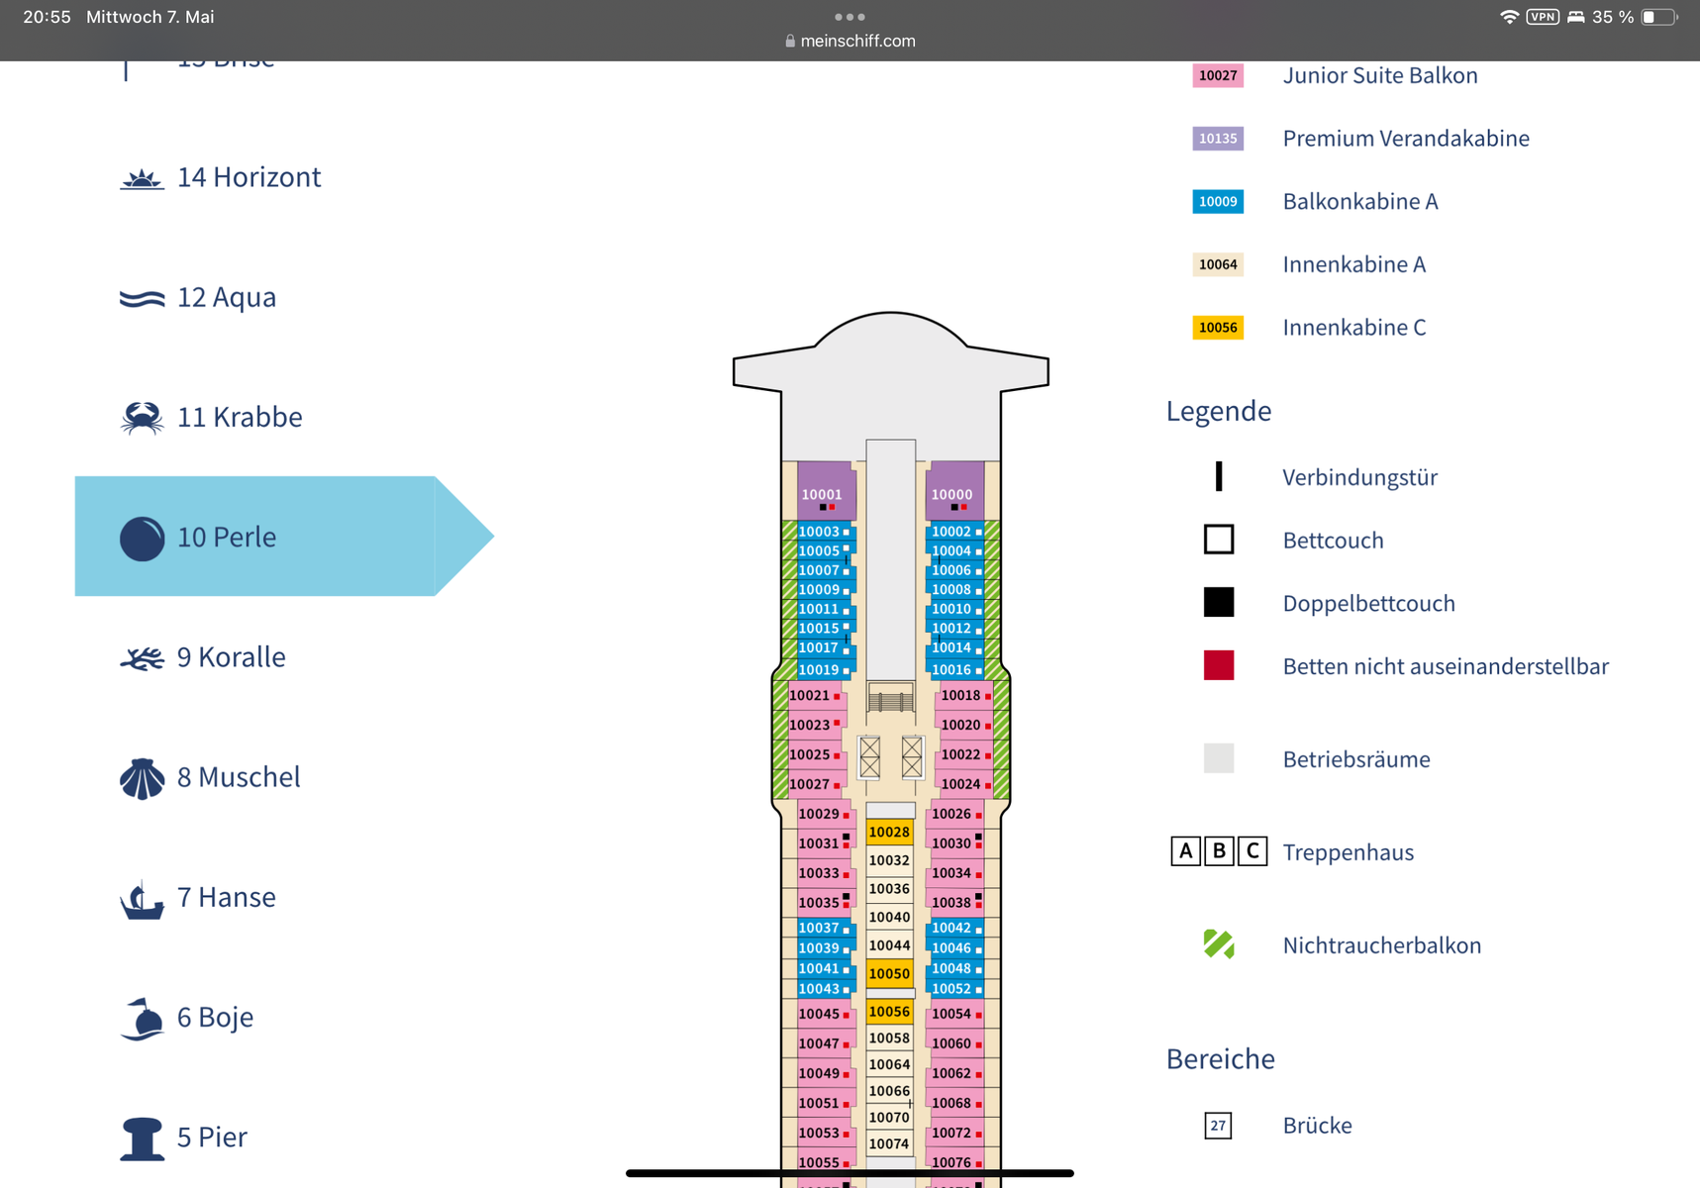Click the buoy icon for 6 Boje
Viewport: 1700px width, 1188px height.
[x=142, y=1019]
